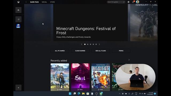Click the Cloud Gaming button

[x=80, y=51]
